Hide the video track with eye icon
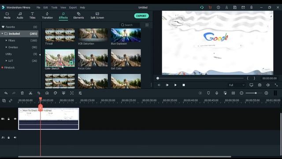 point(15,119)
